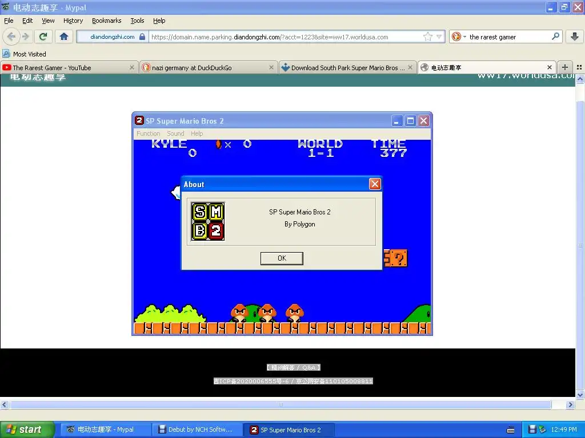585x438 pixels.
Task: Switch to The Rarest Gamer - YouTube tab
Action: (x=69, y=67)
